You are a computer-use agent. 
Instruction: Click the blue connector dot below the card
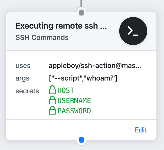click(81, 140)
